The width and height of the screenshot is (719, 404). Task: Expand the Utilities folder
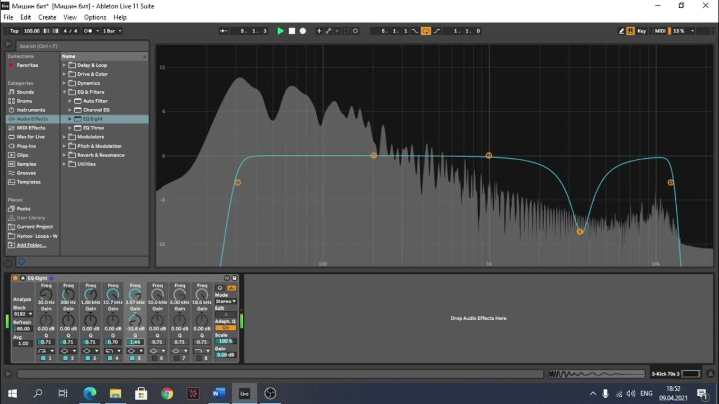click(64, 164)
